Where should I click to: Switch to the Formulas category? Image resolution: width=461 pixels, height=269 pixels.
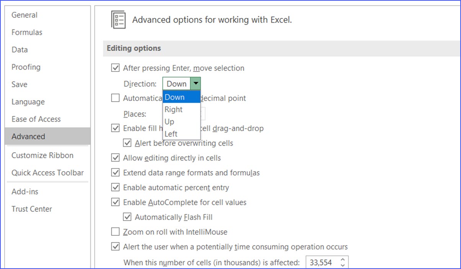pos(27,32)
